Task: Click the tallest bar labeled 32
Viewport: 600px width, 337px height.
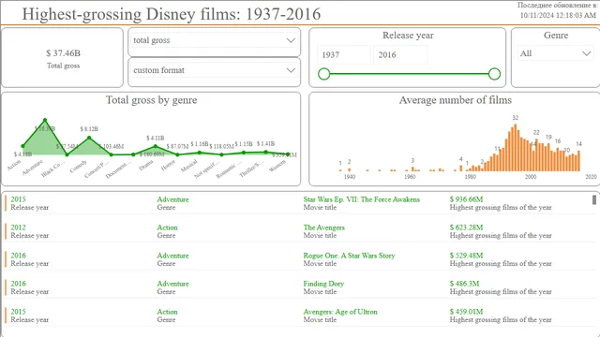Action: pyautogui.click(x=516, y=147)
